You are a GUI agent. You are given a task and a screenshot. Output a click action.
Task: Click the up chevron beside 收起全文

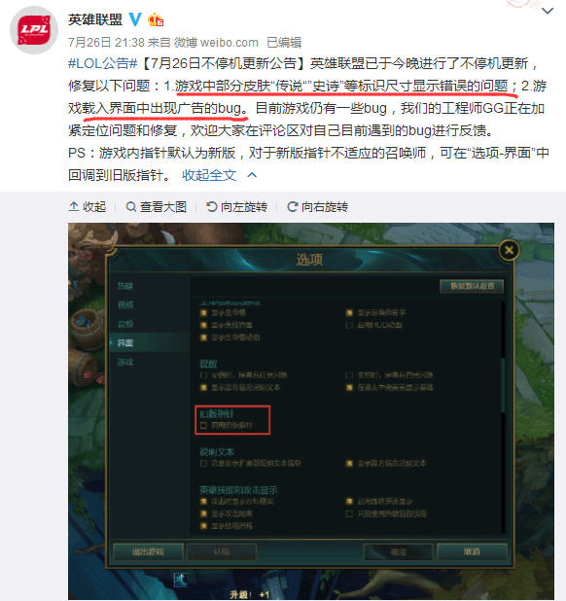252,175
